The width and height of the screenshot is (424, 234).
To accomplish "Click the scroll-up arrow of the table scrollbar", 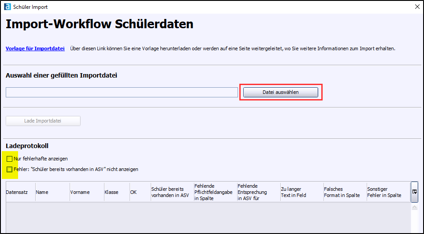I will 414,207.
